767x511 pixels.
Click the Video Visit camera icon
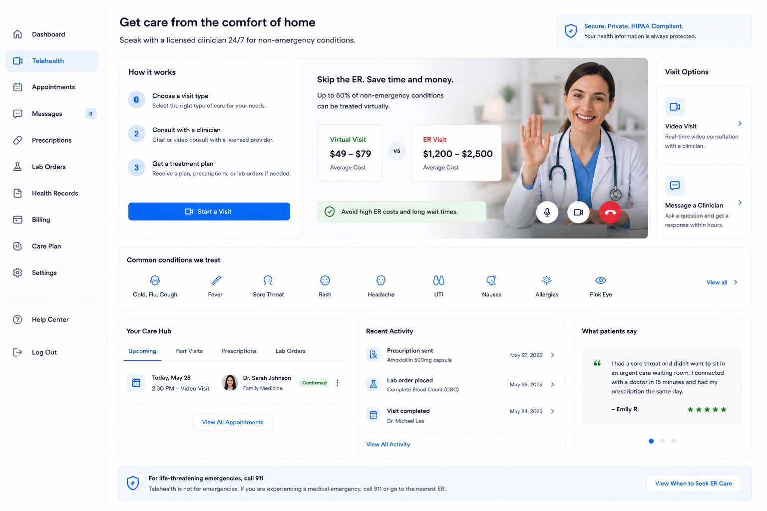point(675,107)
